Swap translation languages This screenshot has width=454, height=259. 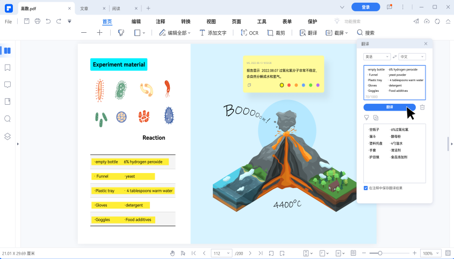pyautogui.click(x=395, y=57)
